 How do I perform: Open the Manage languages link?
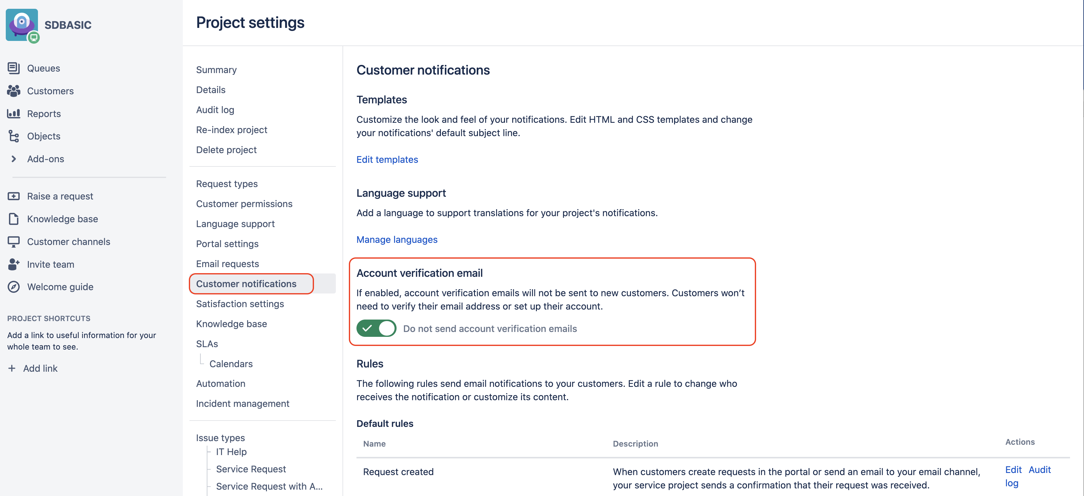click(397, 240)
